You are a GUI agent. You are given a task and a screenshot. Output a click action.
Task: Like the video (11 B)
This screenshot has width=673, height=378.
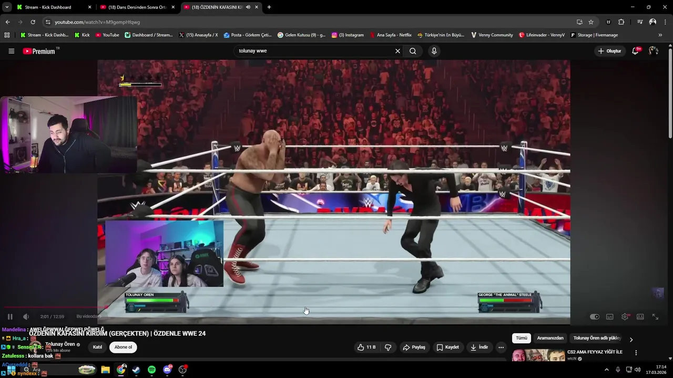point(366,347)
